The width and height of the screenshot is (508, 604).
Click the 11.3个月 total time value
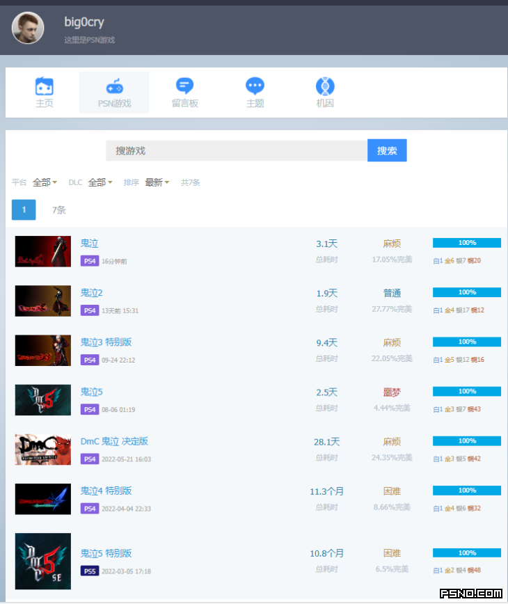[x=326, y=491]
